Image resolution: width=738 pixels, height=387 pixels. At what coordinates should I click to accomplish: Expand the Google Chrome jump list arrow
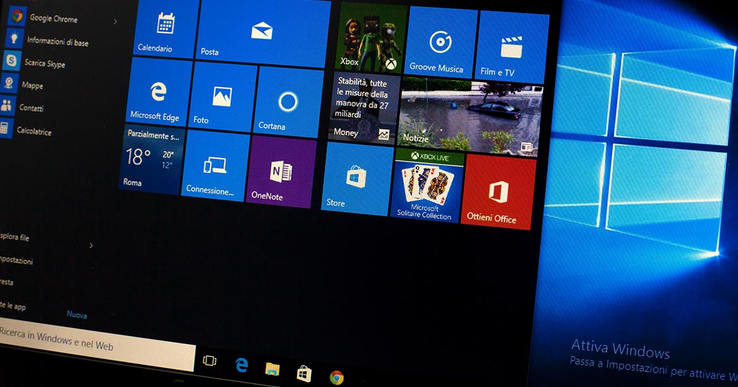[x=115, y=21]
